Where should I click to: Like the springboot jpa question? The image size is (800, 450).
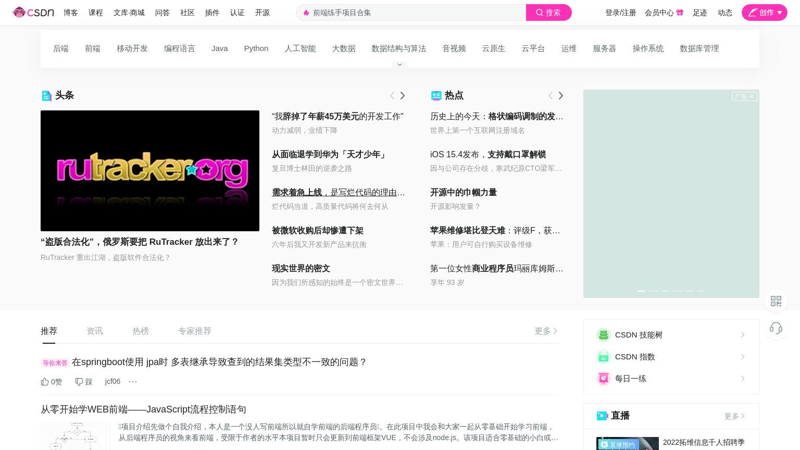tap(51, 382)
